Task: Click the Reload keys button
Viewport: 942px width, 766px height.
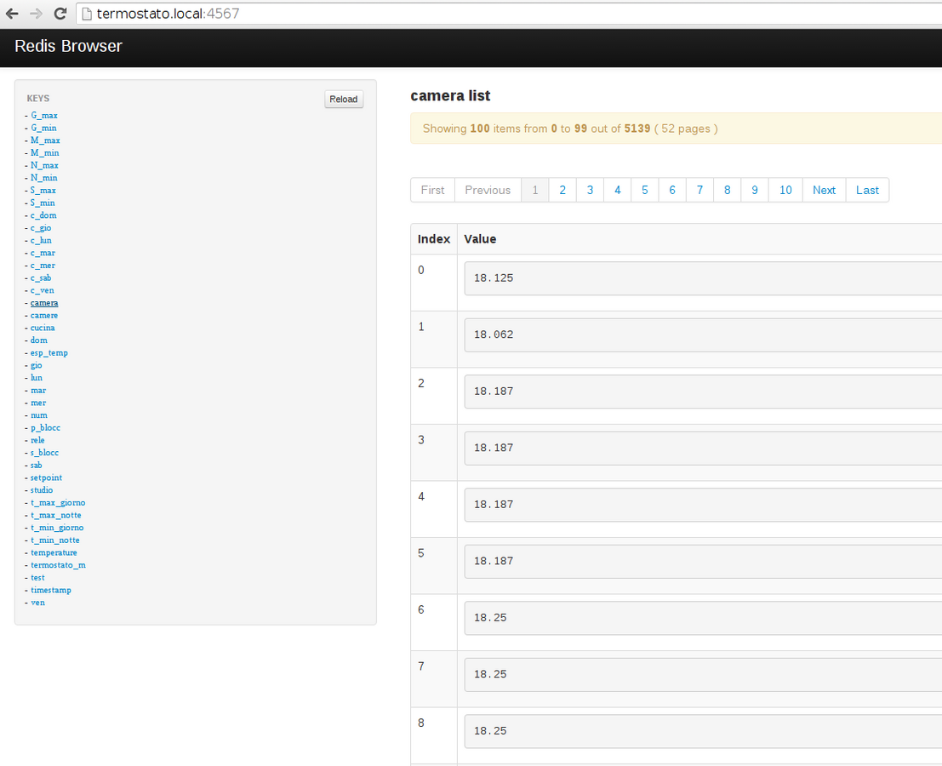Action: (x=344, y=100)
